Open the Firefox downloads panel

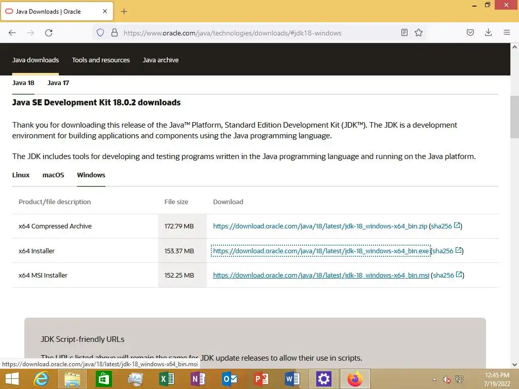point(488,32)
